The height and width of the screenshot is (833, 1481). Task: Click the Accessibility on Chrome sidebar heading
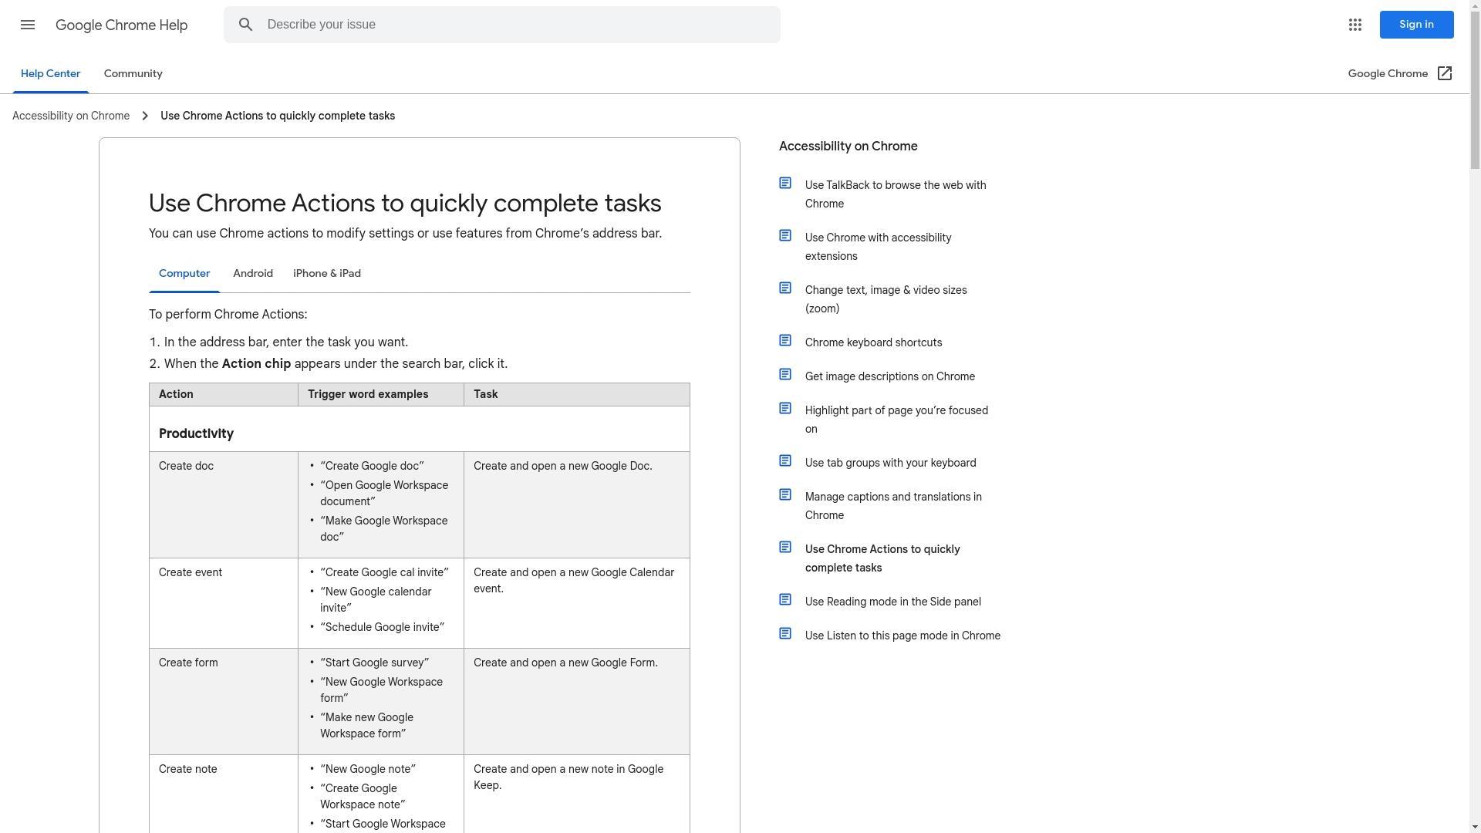848,147
